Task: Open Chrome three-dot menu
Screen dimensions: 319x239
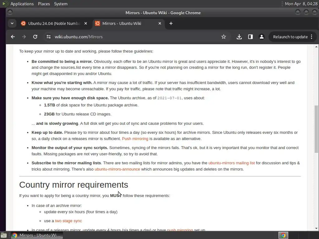Action: tap(312, 37)
